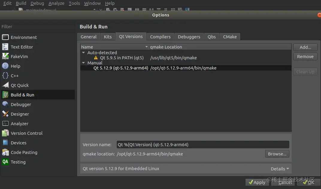Select the Version Control category icon

tap(5, 133)
